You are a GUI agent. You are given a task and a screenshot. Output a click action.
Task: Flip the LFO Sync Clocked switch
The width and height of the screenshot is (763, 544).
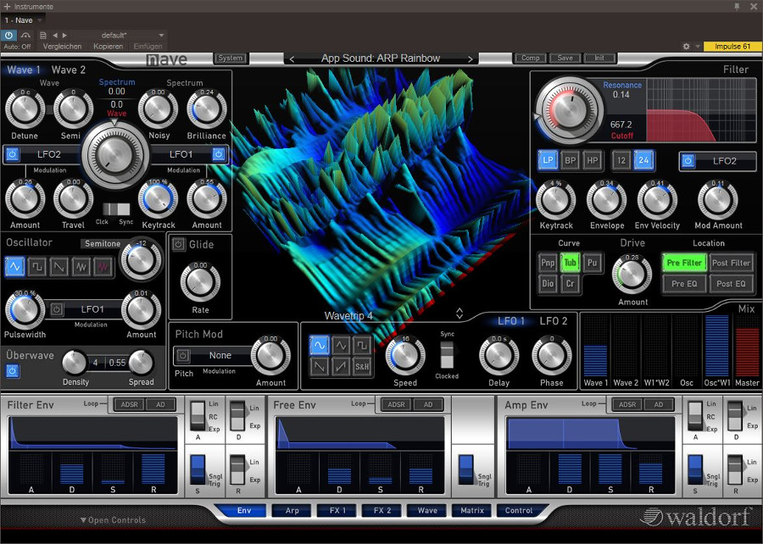coord(447,355)
